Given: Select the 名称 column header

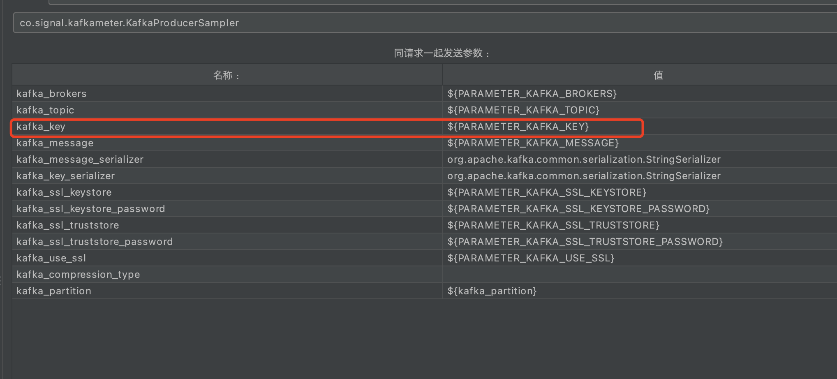Looking at the screenshot, I should (227, 75).
